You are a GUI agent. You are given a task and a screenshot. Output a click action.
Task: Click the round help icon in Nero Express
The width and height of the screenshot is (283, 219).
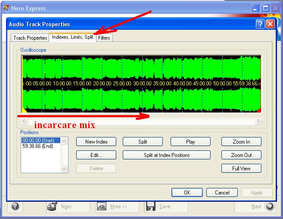tap(15, 206)
